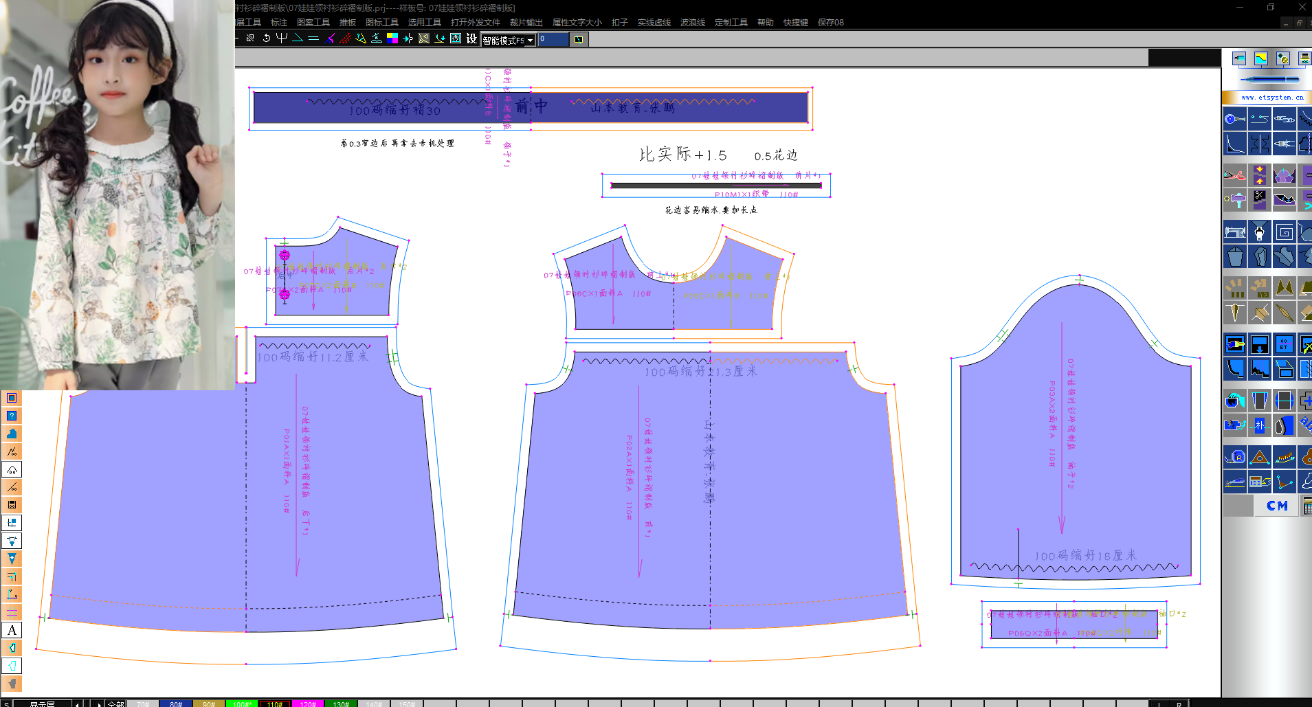Click the 快捷键 menu item
1312x707 pixels.
click(x=796, y=23)
